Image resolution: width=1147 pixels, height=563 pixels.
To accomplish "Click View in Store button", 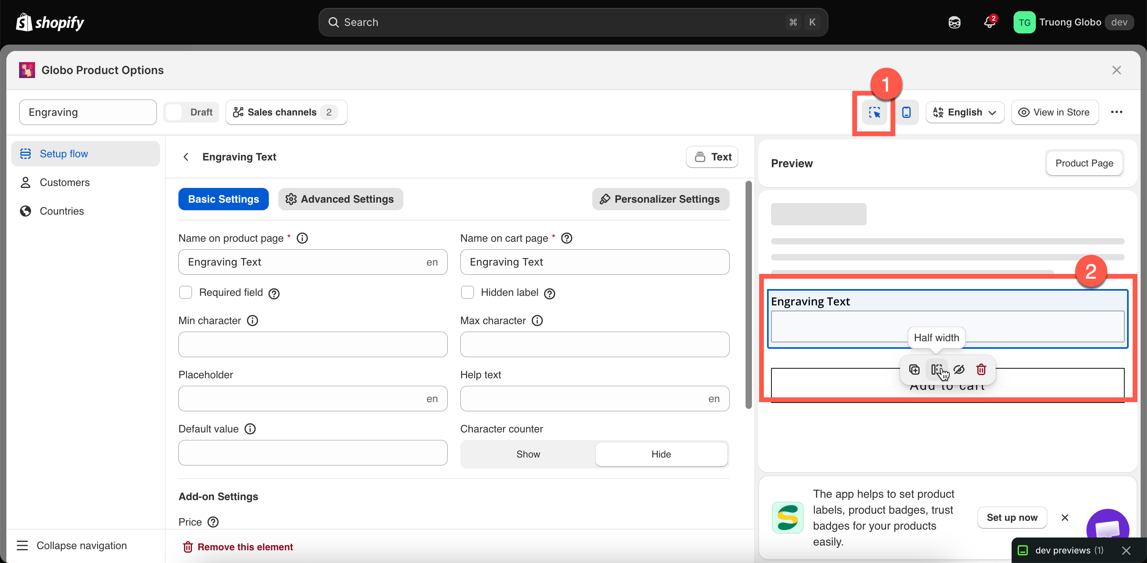I will tap(1054, 112).
